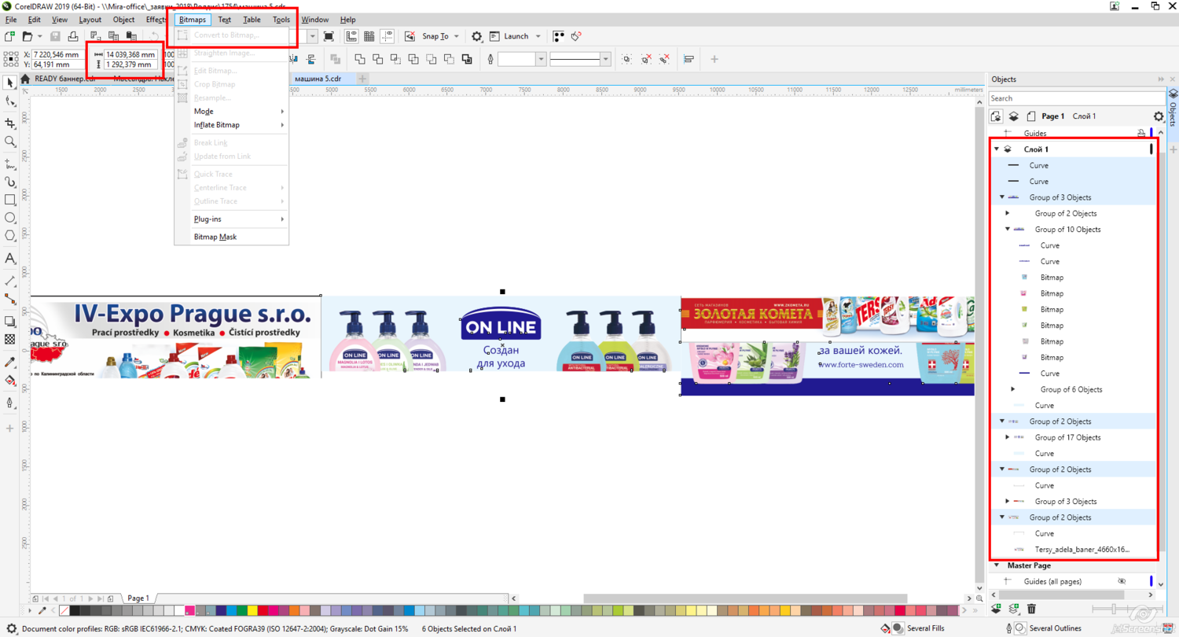
Task: Select the Pick tool in the toolbox
Action: 10,83
